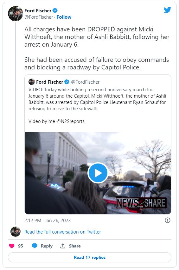Open the quoted tweet text about second anniversary march

[x=97, y=99]
